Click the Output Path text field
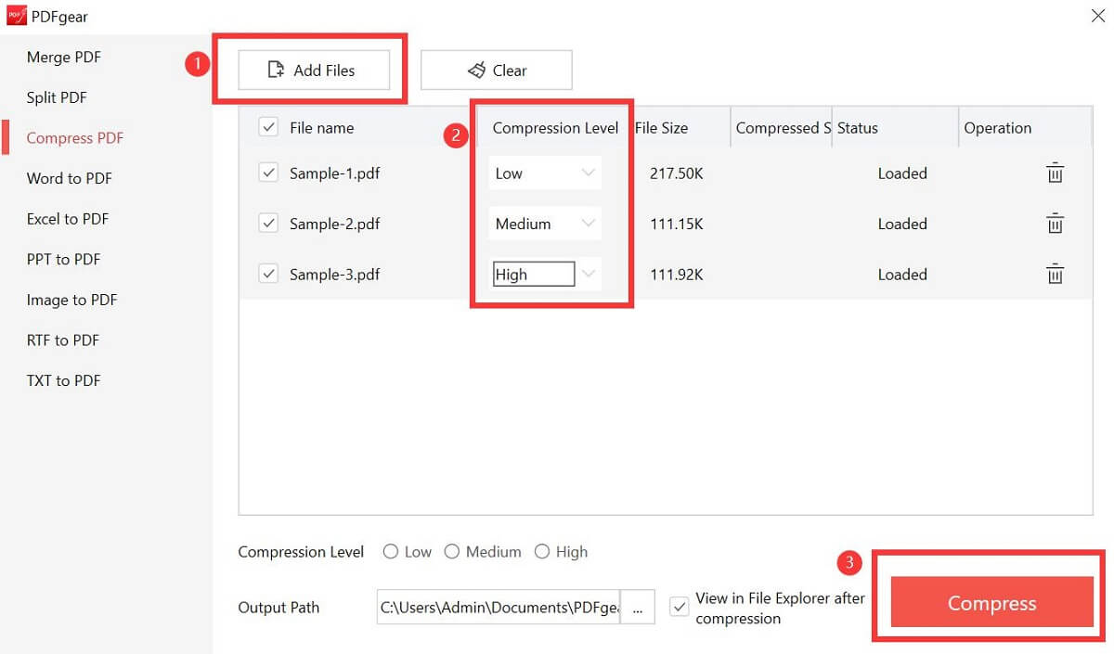This screenshot has height=654, width=1114. click(499, 608)
